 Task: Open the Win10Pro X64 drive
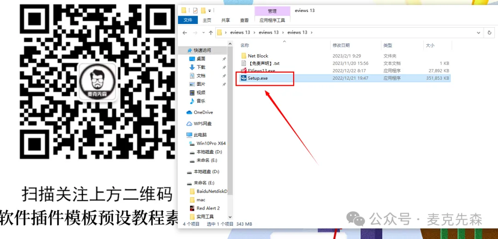tap(211, 143)
